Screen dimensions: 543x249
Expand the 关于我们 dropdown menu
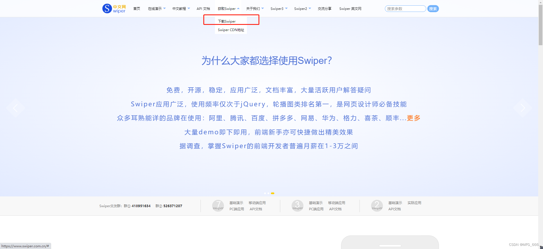click(x=255, y=9)
